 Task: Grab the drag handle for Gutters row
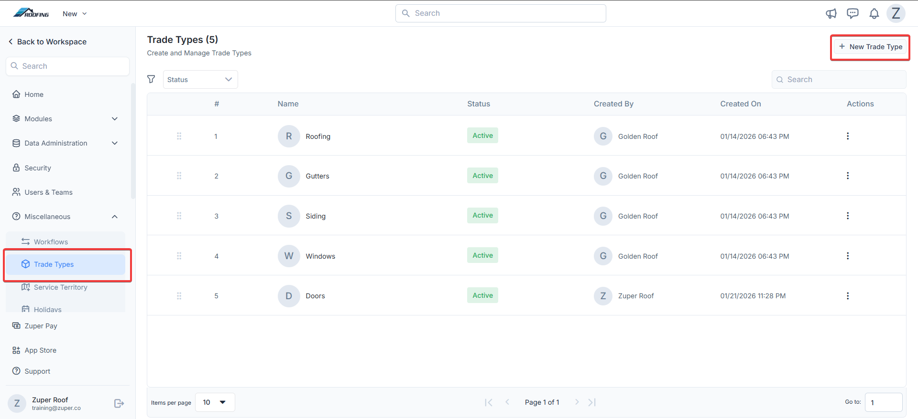(x=179, y=176)
